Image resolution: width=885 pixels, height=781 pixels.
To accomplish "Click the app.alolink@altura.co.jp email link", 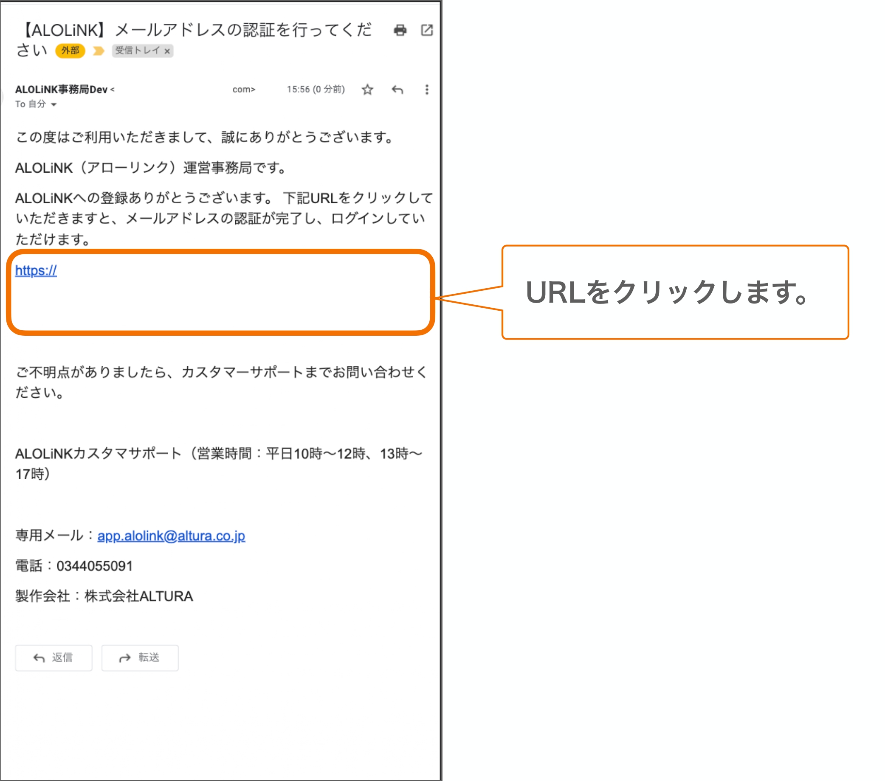I will point(171,535).
